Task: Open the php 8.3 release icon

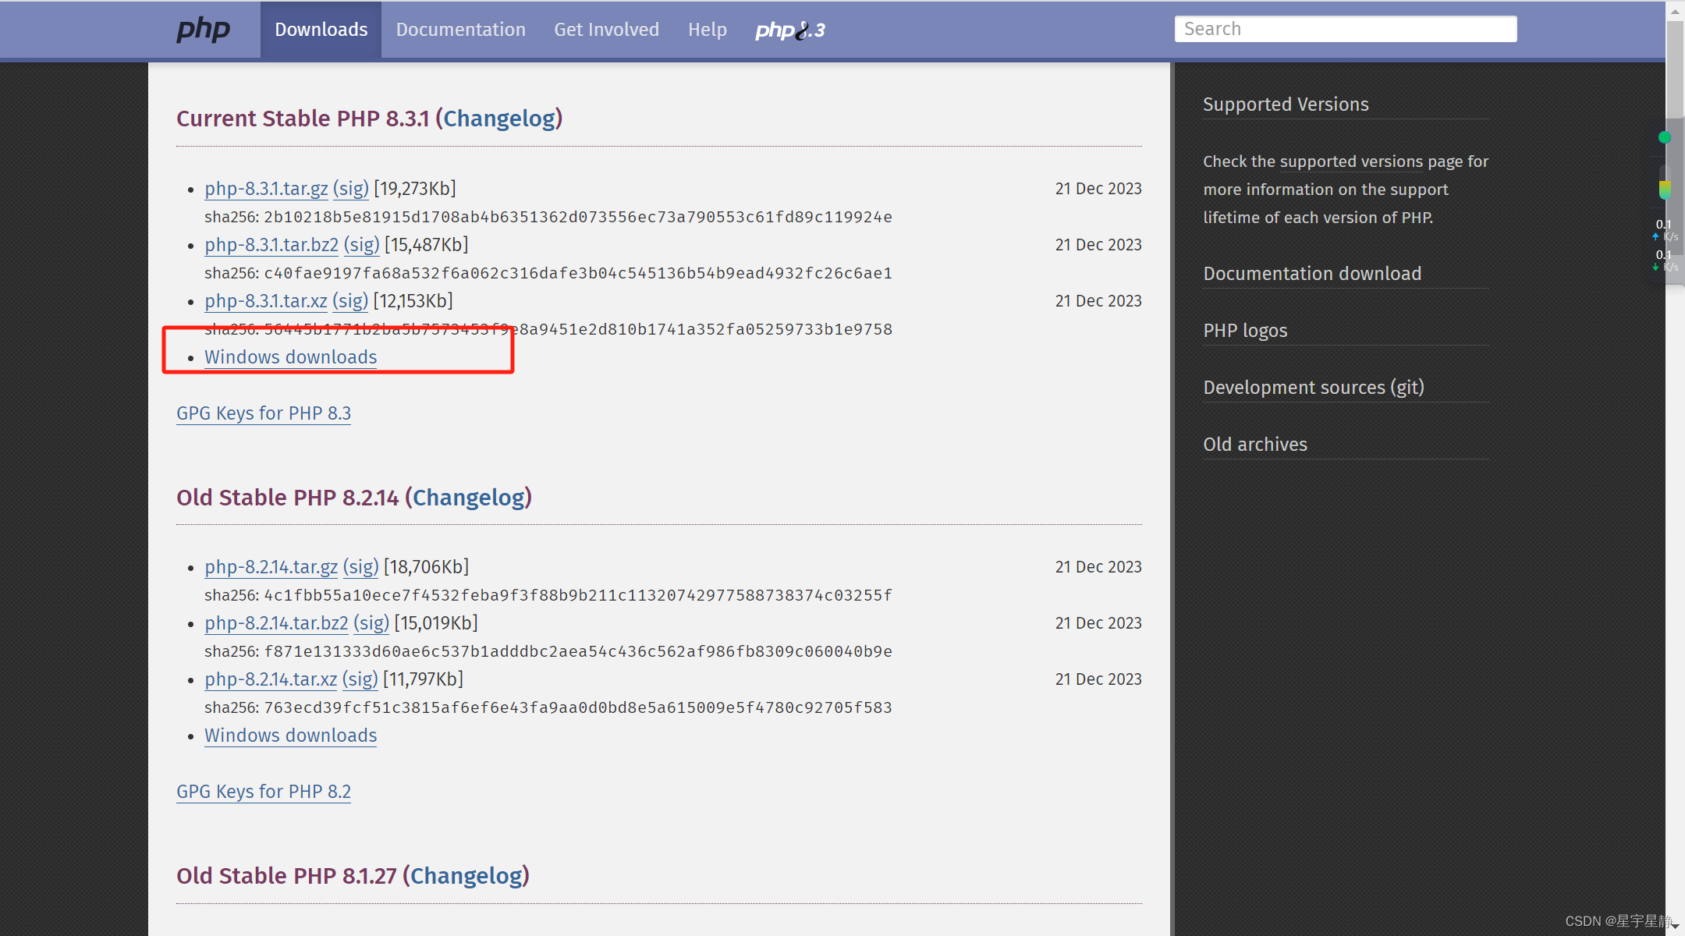Action: (789, 30)
